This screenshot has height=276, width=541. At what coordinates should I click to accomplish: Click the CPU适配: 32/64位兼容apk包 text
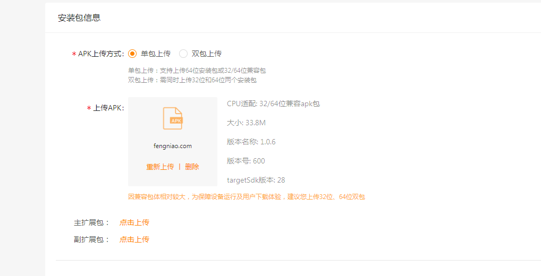coord(273,103)
